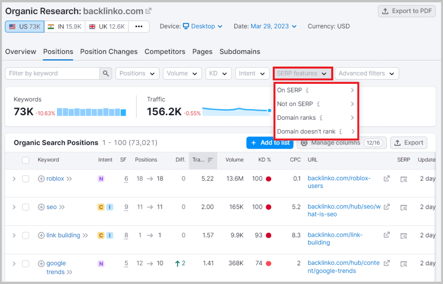
Task: Switch to the Overview tab
Action: click(x=21, y=52)
